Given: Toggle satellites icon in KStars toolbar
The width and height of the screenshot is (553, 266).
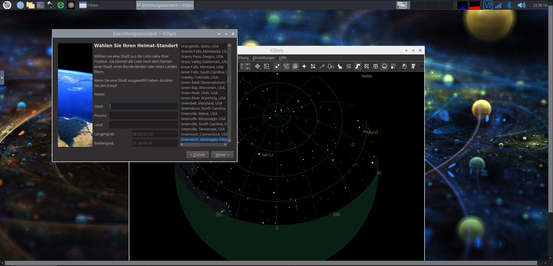Looking at the screenshot, I should (313, 66).
